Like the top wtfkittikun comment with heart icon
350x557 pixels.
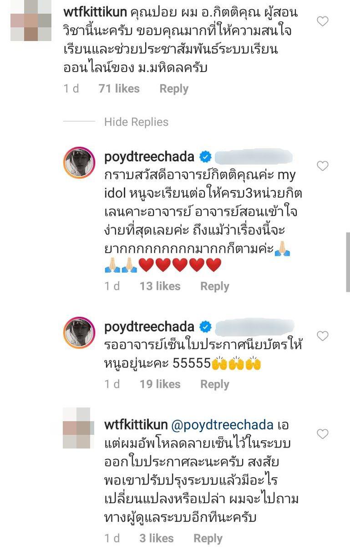click(x=322, y=21)
